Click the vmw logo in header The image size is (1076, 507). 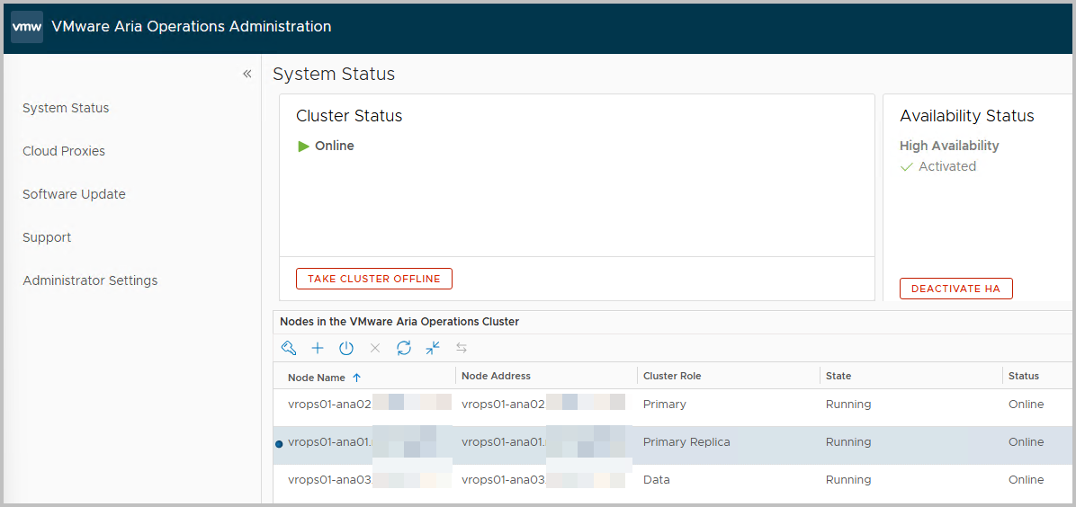click(28, 27)
